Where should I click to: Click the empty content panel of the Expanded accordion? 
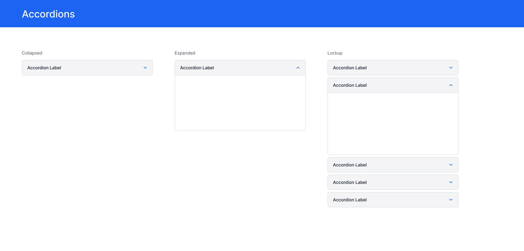click(x=240, y=103)
